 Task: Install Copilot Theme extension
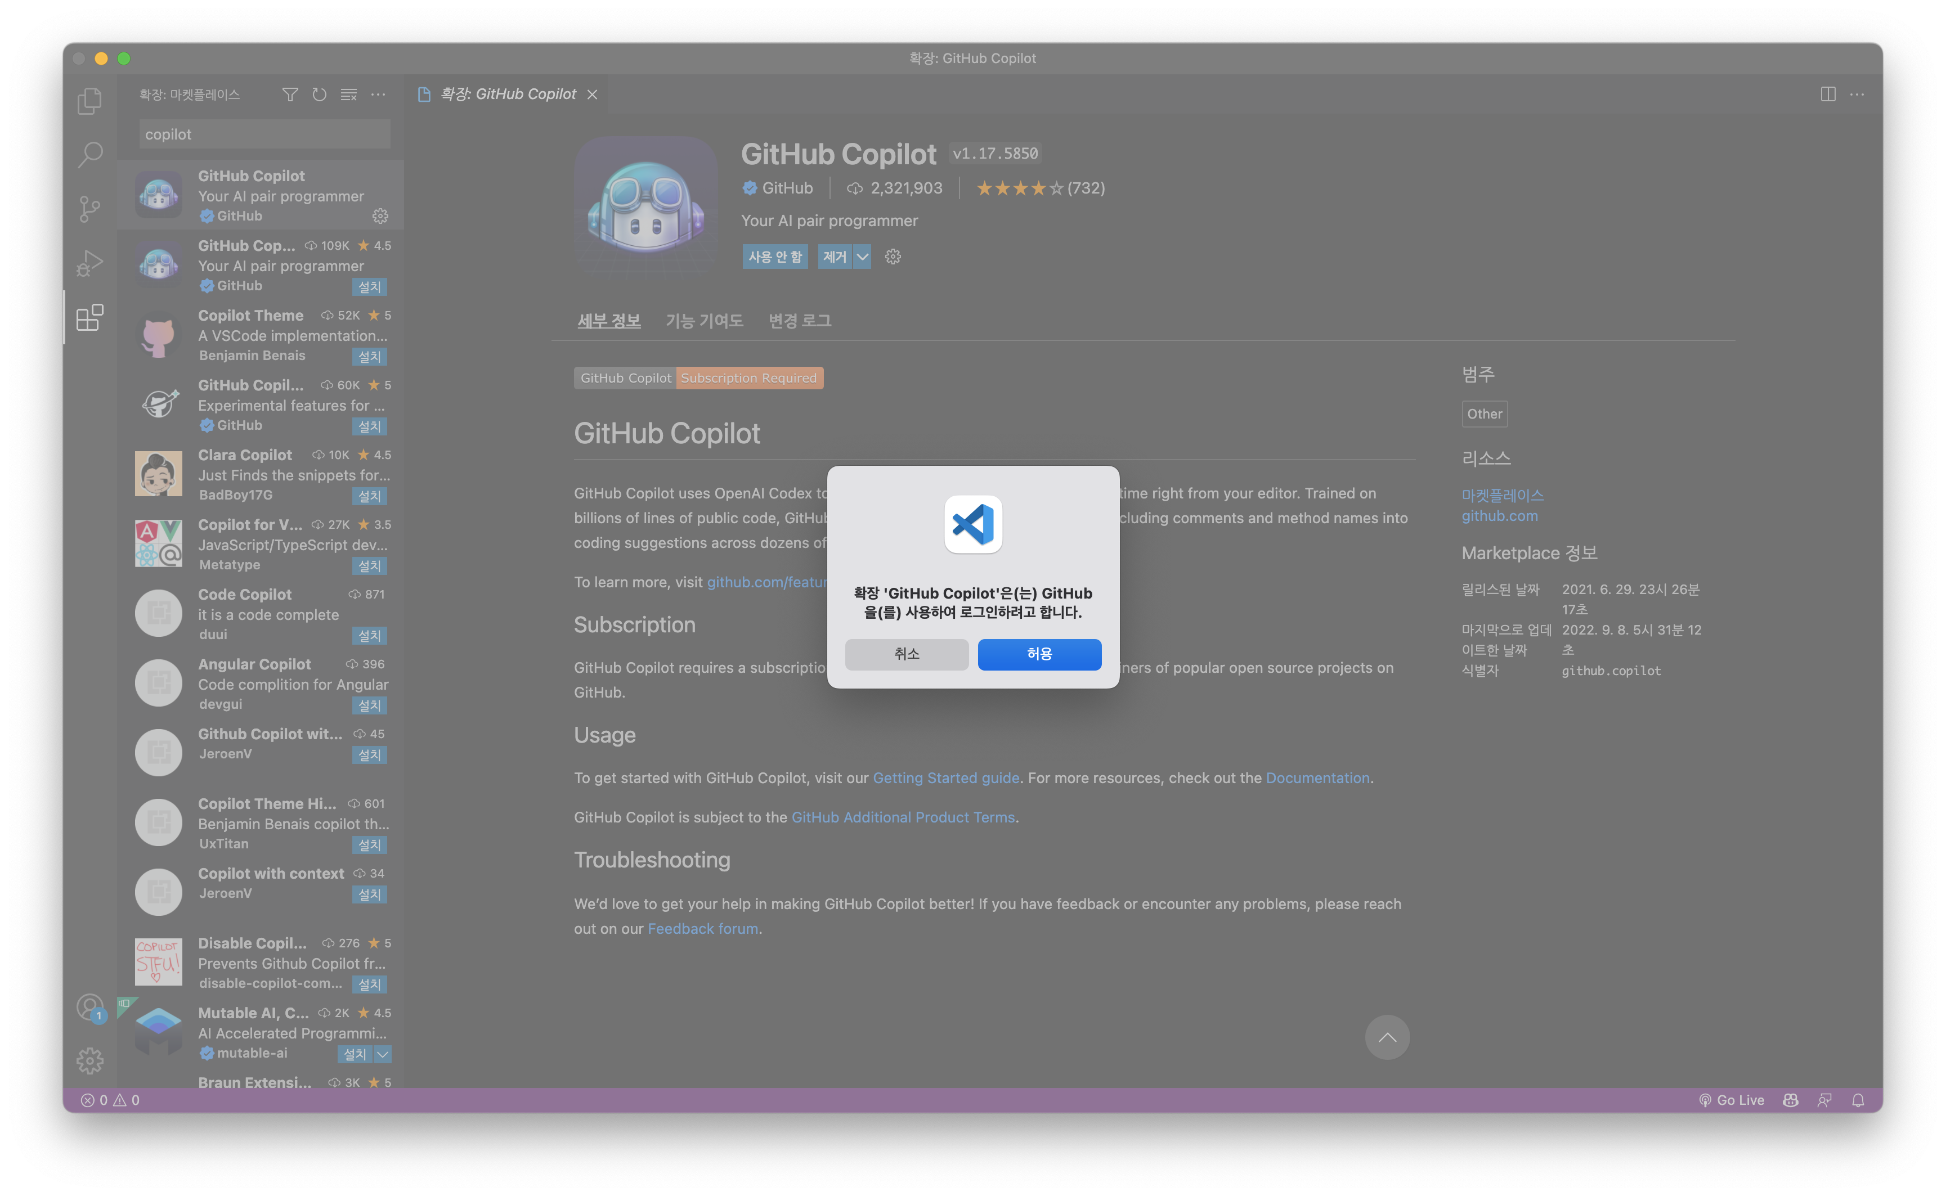(369, 356)
